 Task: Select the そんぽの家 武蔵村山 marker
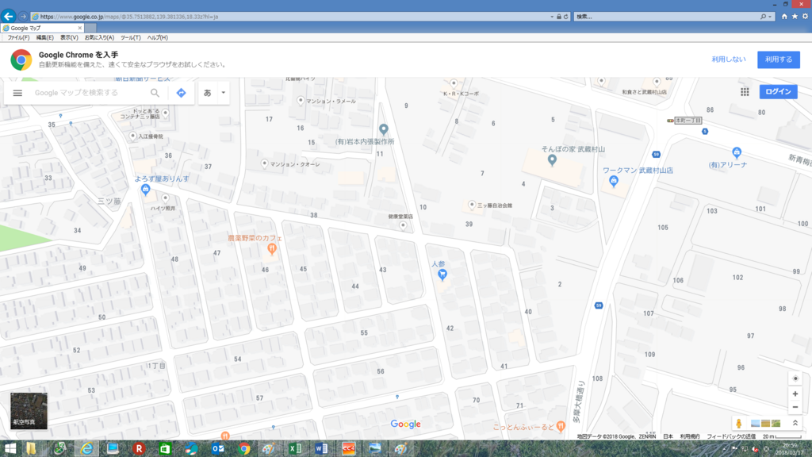(x=552, y=160)
